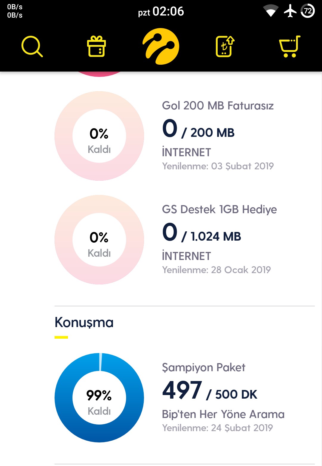322x466 pixels.
Task: Tap the Turkcell logo home icon
Action: click(x=161, y=46)
